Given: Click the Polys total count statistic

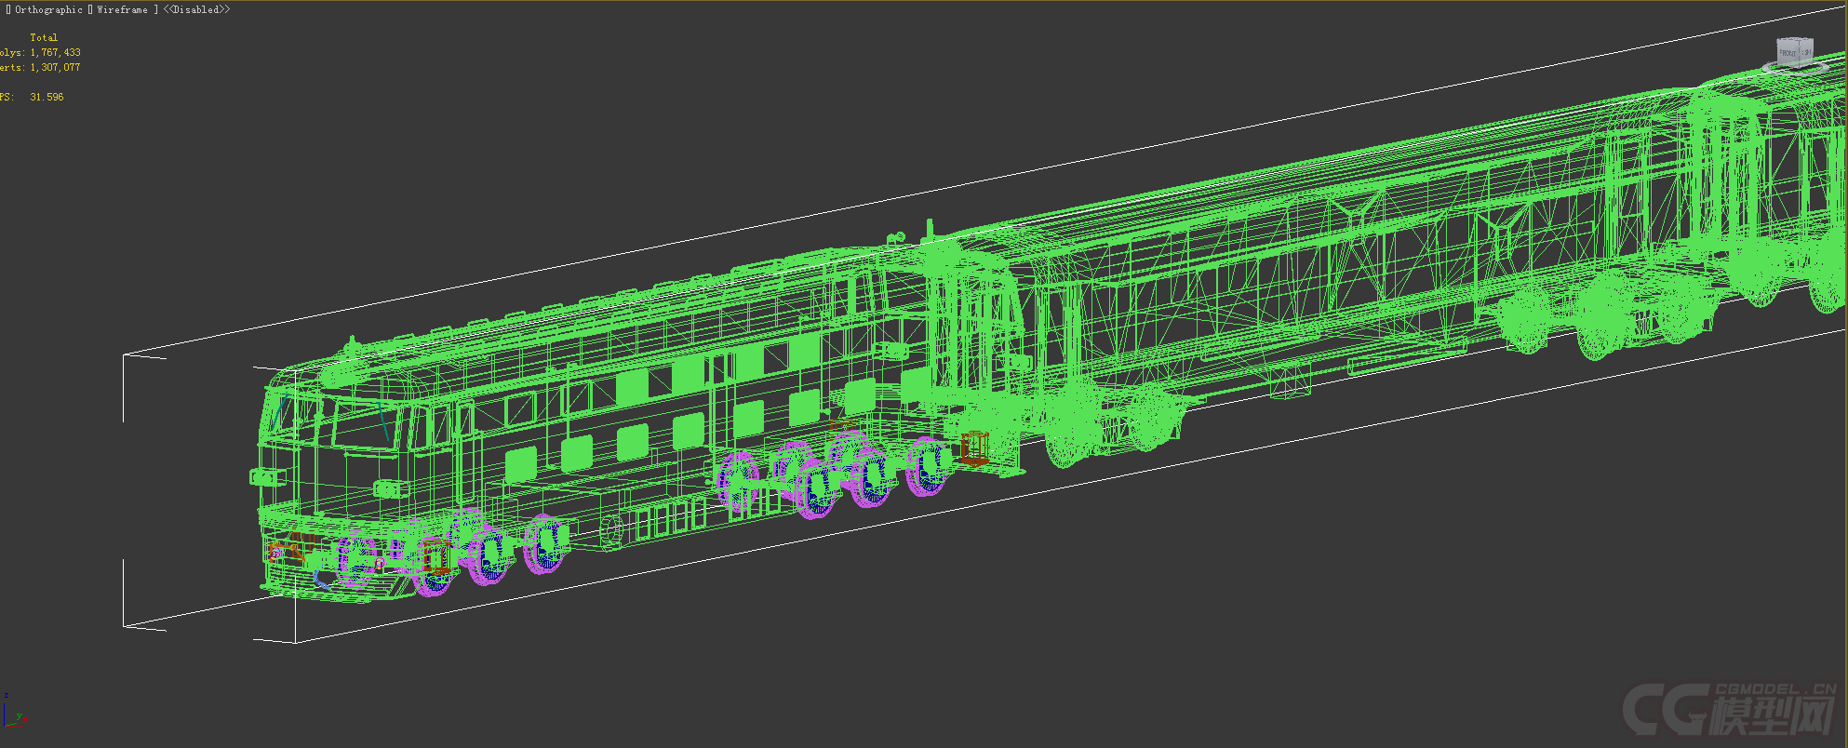Looking at the screenshot, I should click(55, 53).
